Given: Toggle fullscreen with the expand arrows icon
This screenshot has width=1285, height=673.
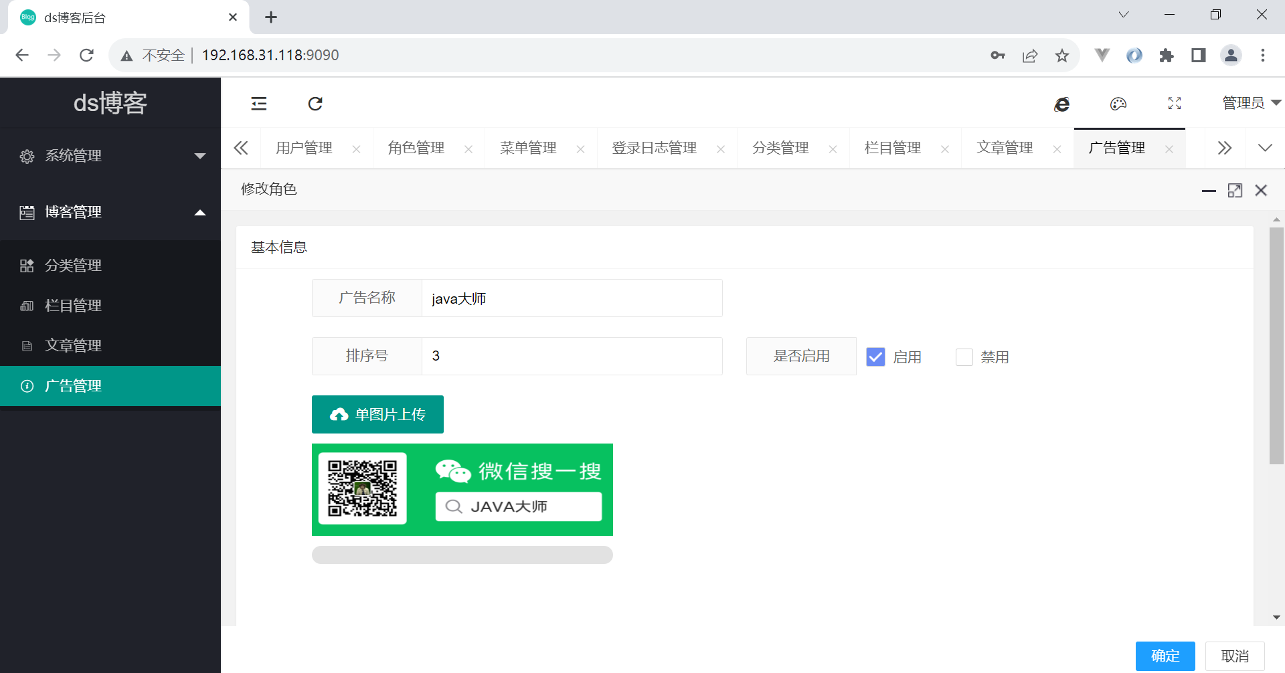Looking at the screenshot, I should pos(1175,104).
